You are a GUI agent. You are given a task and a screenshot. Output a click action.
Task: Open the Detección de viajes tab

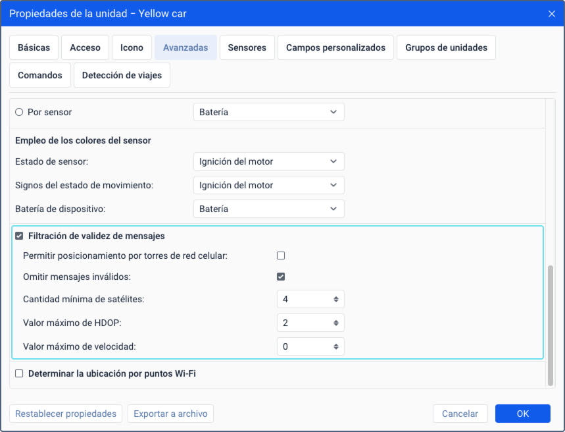[x=122, y=75]
